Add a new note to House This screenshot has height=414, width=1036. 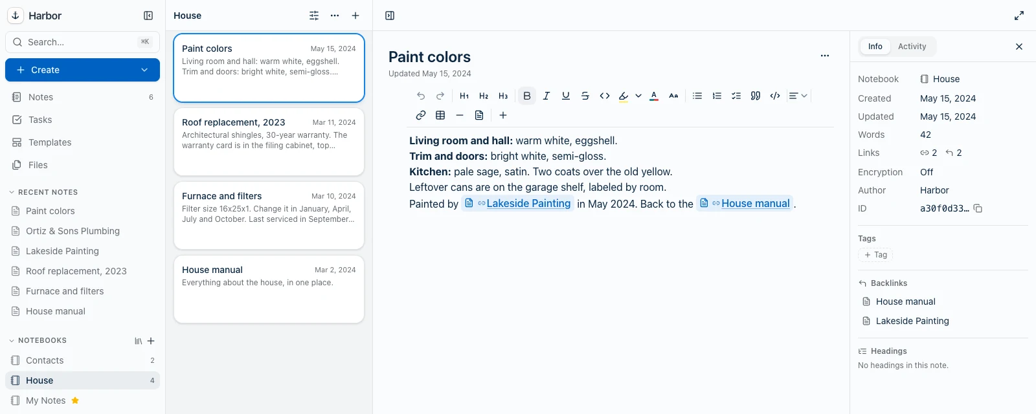355,16
